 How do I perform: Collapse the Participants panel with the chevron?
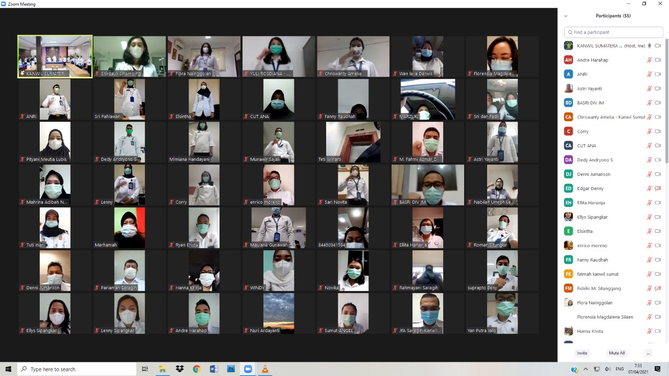point(566,16)
